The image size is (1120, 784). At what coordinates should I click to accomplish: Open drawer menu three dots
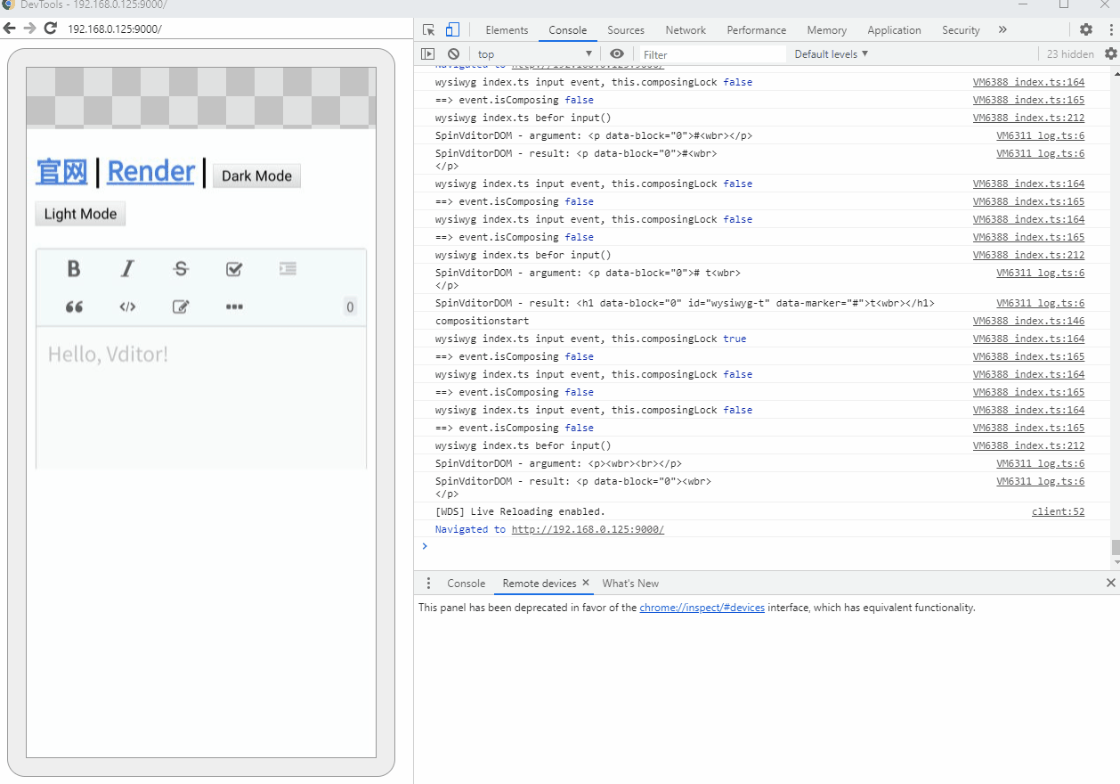point(428,584)
